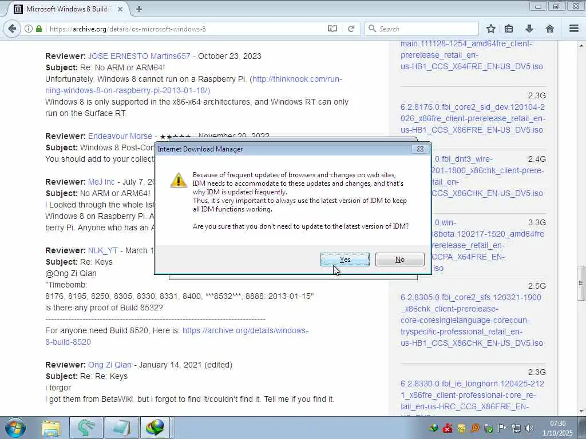Click the Search input field

[x=422, y=29]
